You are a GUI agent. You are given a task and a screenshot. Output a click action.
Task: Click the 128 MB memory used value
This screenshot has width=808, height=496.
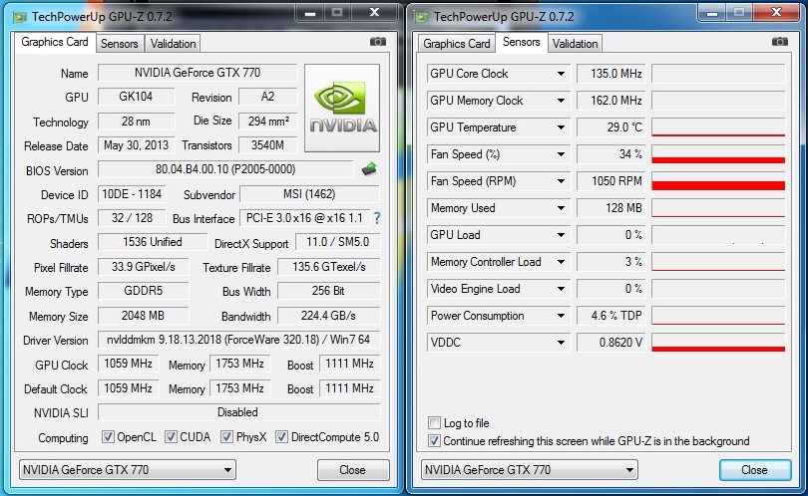(x=610, y=208)
